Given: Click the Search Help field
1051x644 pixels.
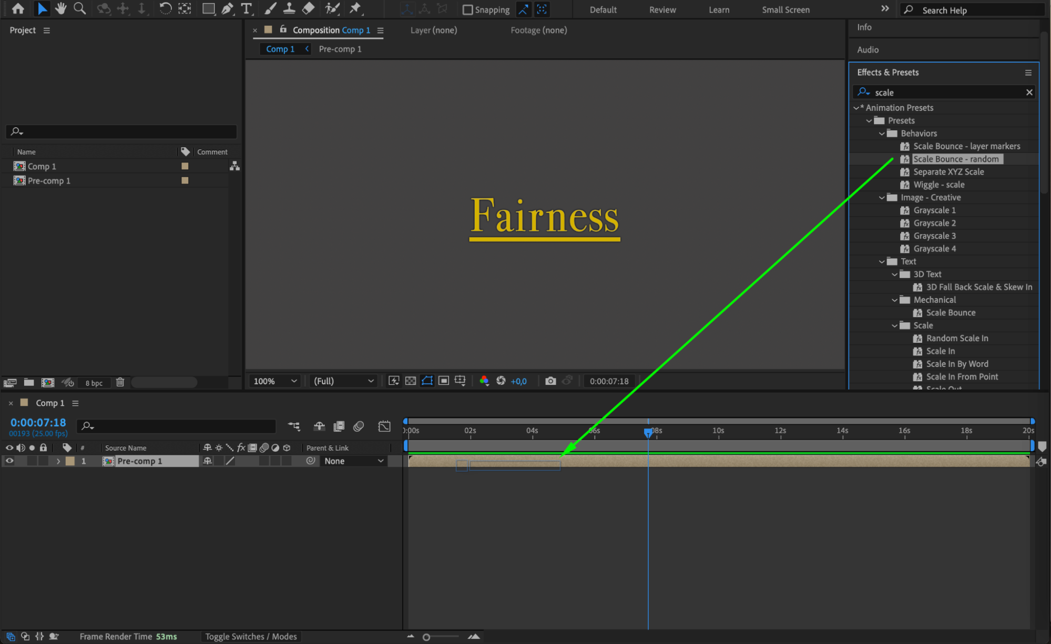Looking at the screenshot, I should 972,10.
